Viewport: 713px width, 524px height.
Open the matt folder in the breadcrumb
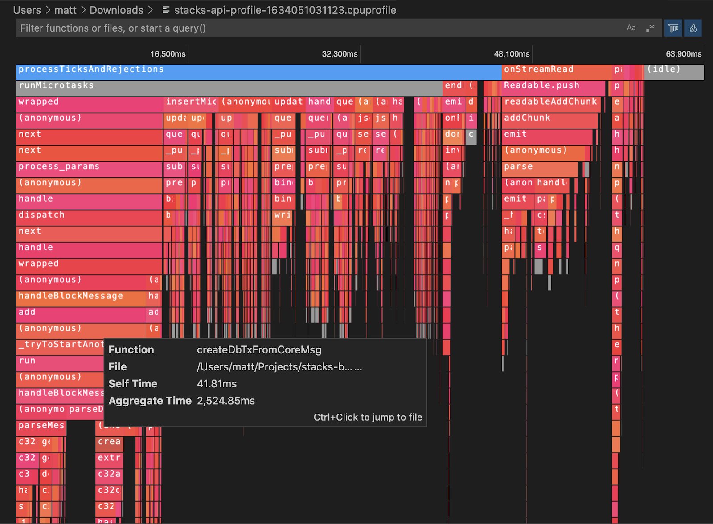tap(66, 10)
